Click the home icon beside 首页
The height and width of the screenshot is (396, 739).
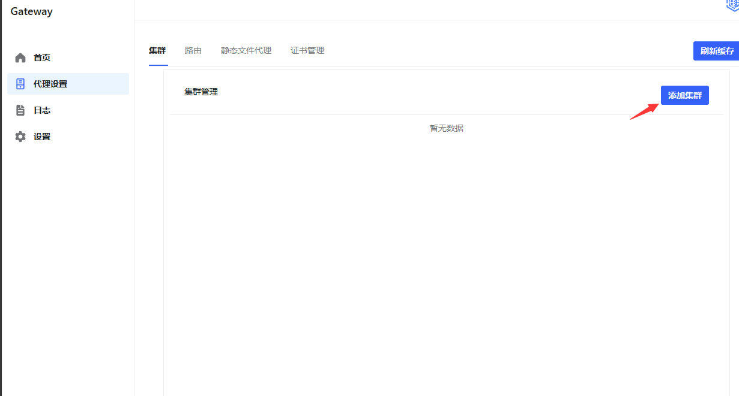point(20,57)
